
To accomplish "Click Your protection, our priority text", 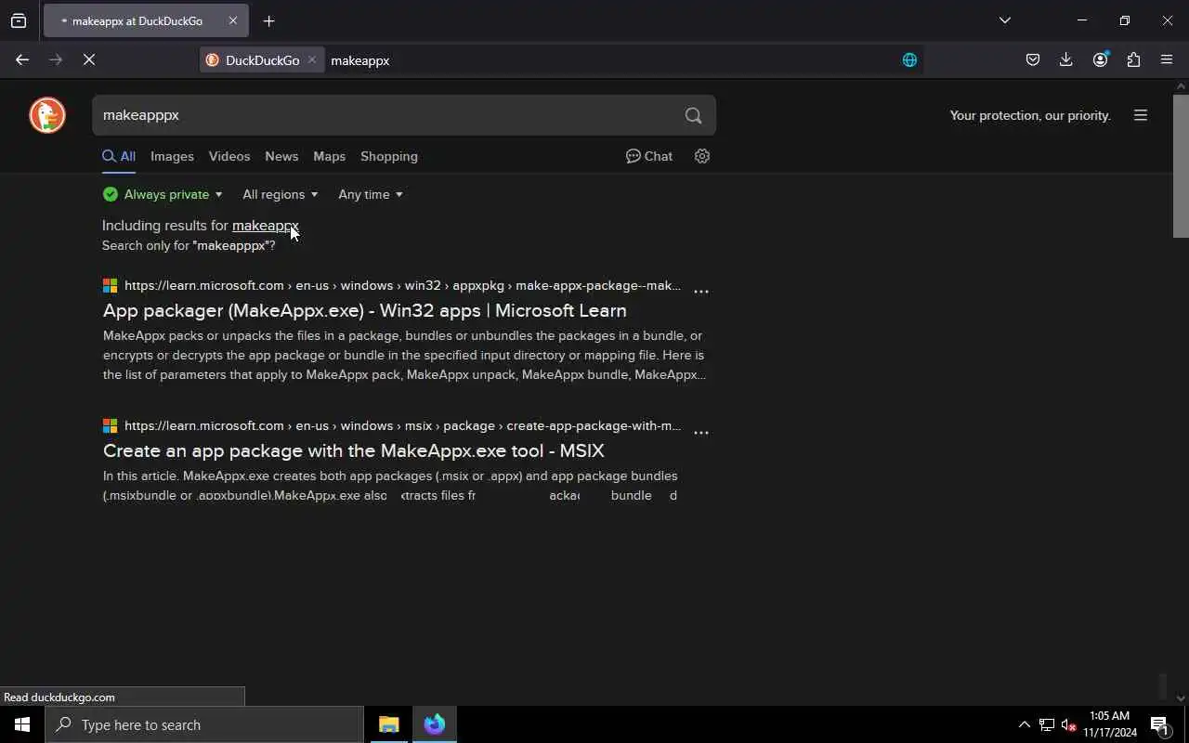I will 1030,115.
